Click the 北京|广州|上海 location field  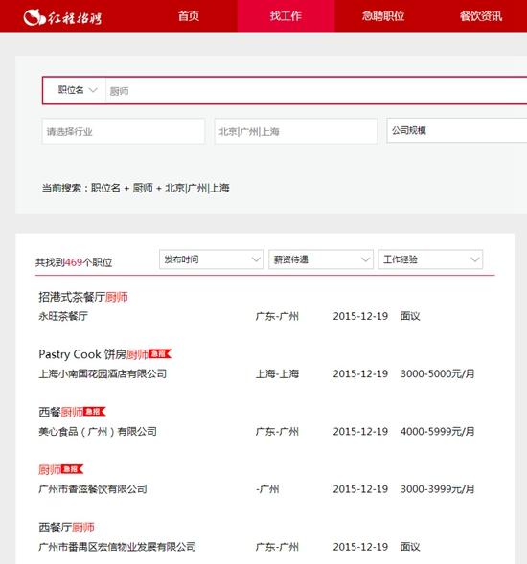295,131
